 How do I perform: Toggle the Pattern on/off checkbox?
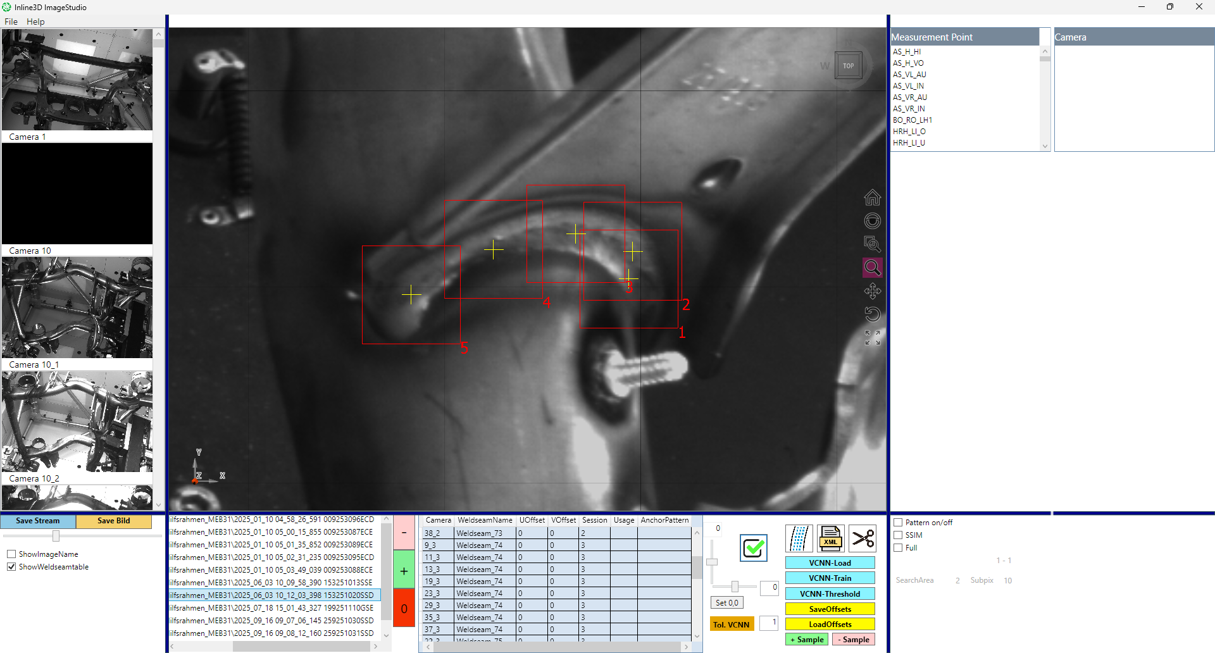pyautogui.click(x=898, y=523)
